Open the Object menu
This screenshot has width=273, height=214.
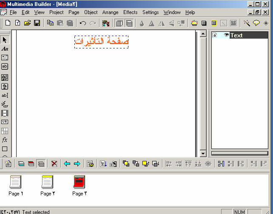[91, 12]
